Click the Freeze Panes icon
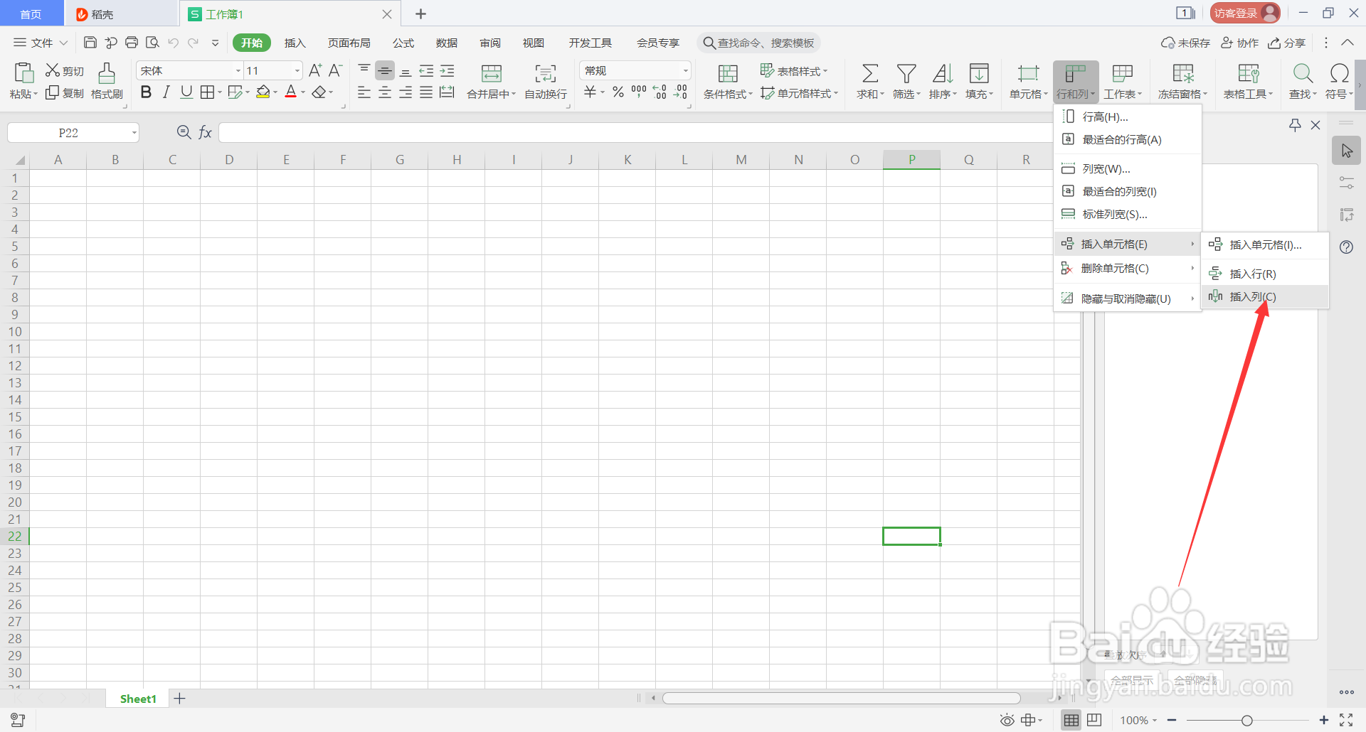This screenshot has width=1366, height=732. (1183, 73)
